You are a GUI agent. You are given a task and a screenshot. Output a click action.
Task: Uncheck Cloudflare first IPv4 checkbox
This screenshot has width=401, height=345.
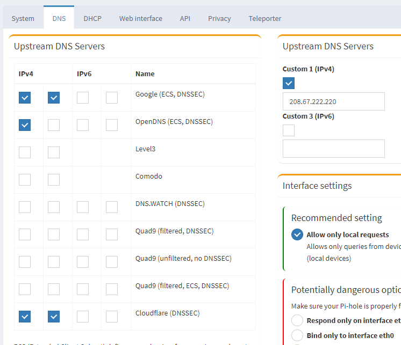(25, 317)
